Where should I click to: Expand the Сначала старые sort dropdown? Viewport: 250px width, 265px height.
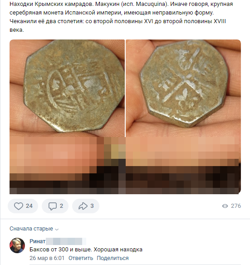pos(34,229)
